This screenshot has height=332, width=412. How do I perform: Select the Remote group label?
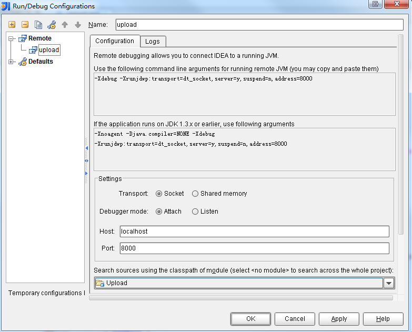40,38
